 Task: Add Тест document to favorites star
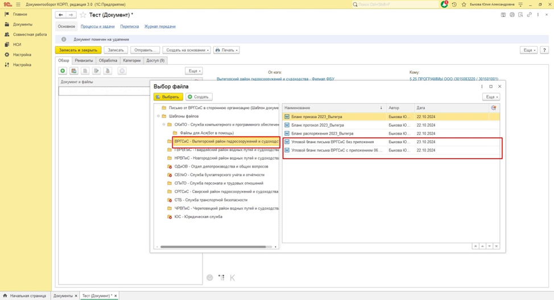click(82, 15)
